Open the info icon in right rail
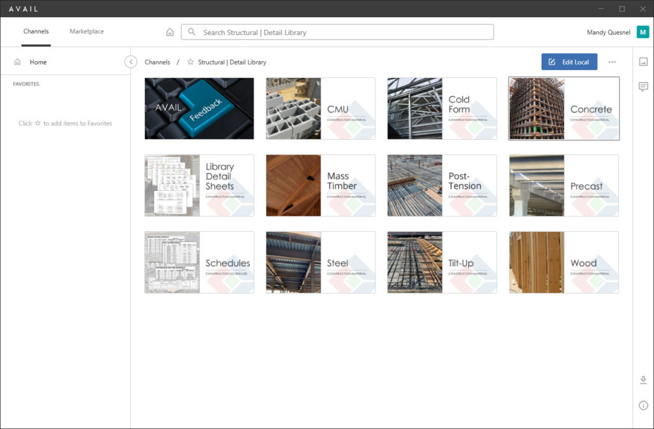The width and height of the screenshot is (654, 429). pyautogui.click(x=644, y=405)
